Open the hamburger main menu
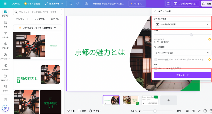 click(5, 4)
